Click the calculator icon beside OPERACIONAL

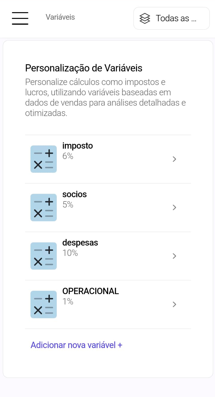44,304
